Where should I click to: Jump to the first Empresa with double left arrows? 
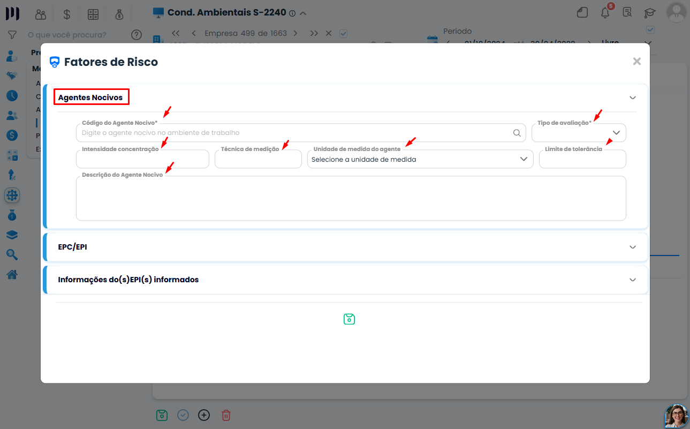[176, 33]
